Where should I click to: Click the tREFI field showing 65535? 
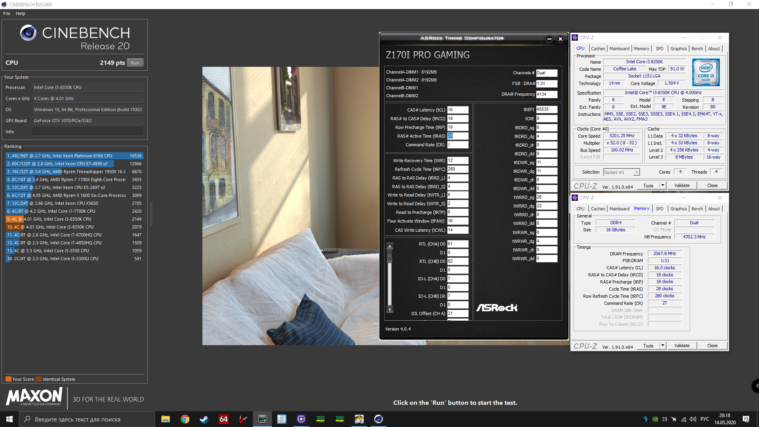coord(547,110)
